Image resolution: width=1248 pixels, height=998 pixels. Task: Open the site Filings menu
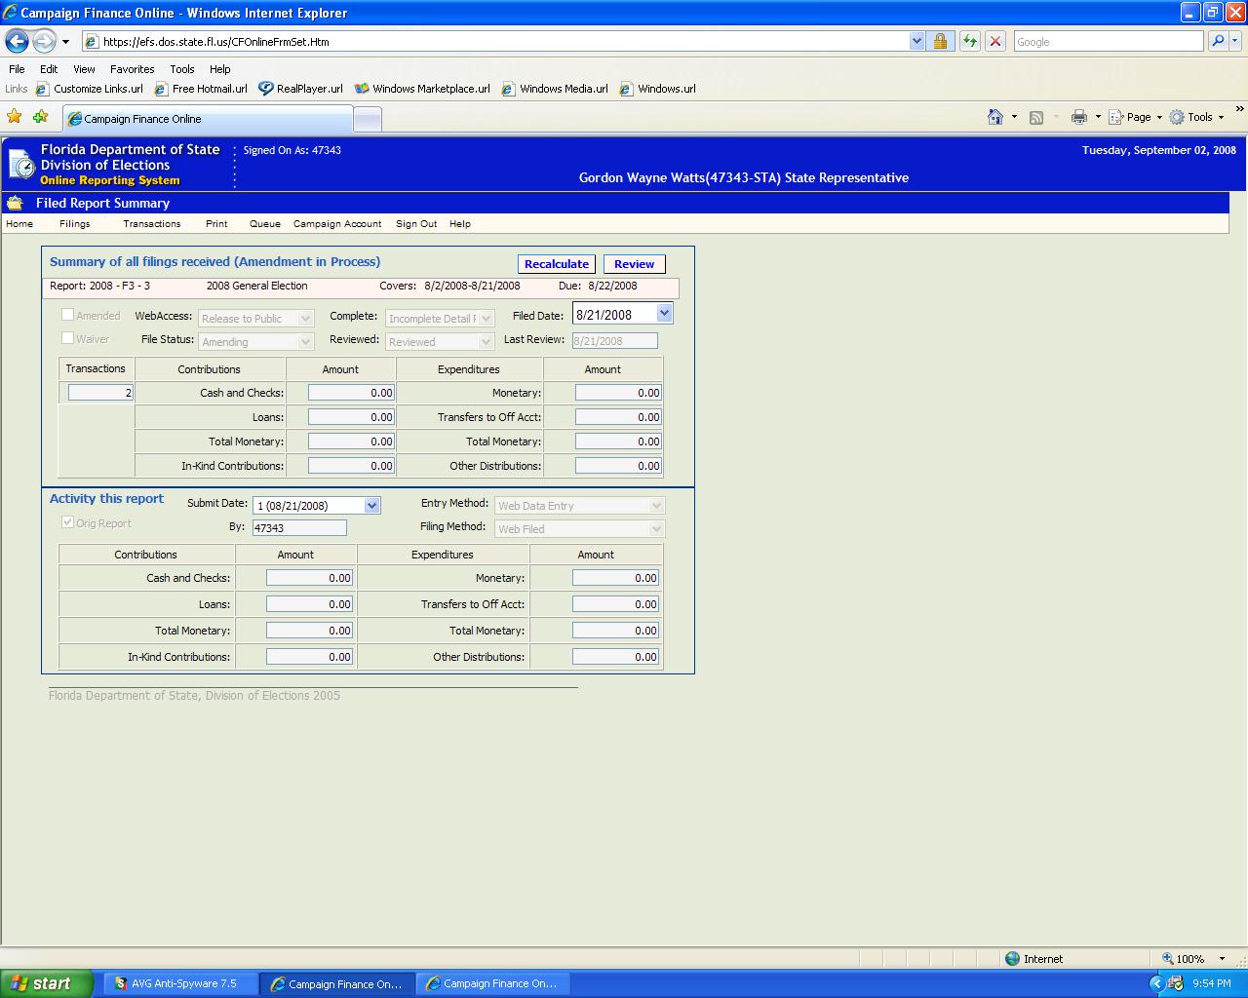point(75,224)
